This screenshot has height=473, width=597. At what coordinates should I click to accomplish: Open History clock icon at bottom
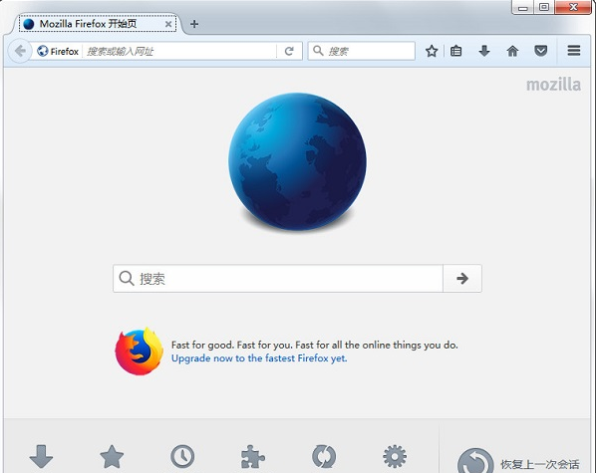point(182,456)
